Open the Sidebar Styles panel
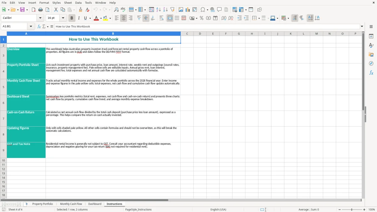The width and height of the screenshot is (377, 212). pos(371,46)
